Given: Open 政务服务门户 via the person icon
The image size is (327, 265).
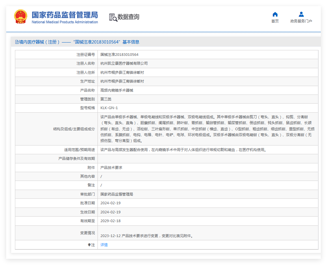Looking at the screenshot, I should click(x=301, y=14).
